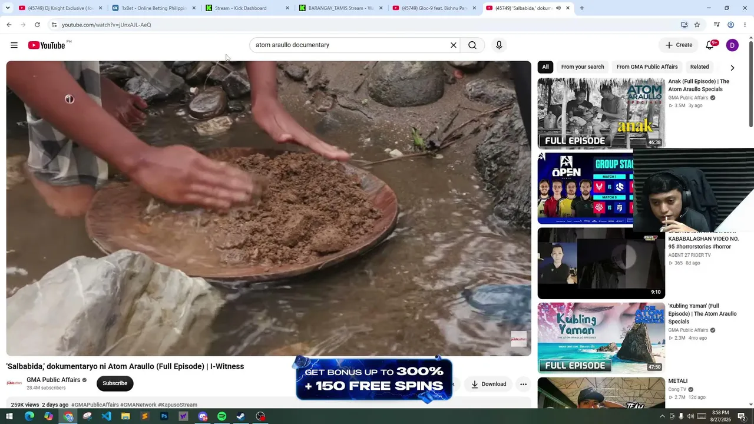Image resolution: width=754 pixels, height=424 pixels.
Task: Open File Explorer from taskbar
Action: click(x=125, y=416)
